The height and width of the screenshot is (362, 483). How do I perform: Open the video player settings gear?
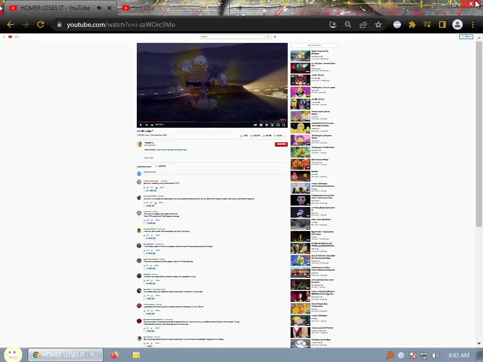tap(267, 124)
